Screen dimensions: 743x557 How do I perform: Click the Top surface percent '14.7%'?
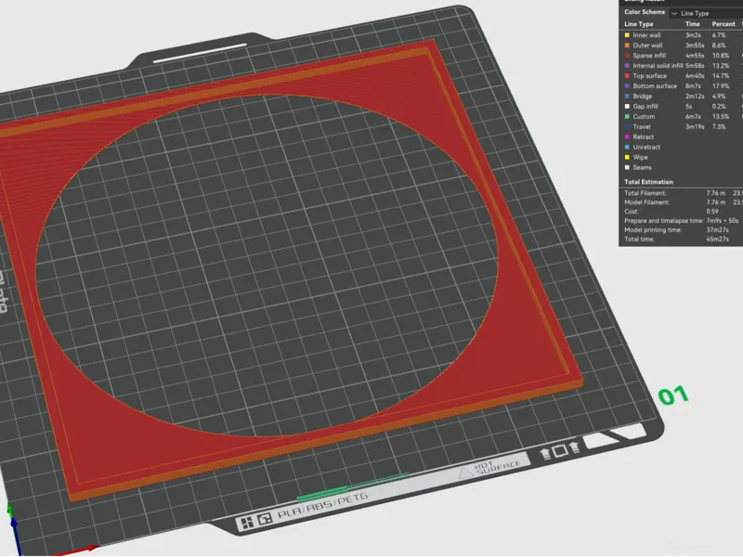click(721, 76)
